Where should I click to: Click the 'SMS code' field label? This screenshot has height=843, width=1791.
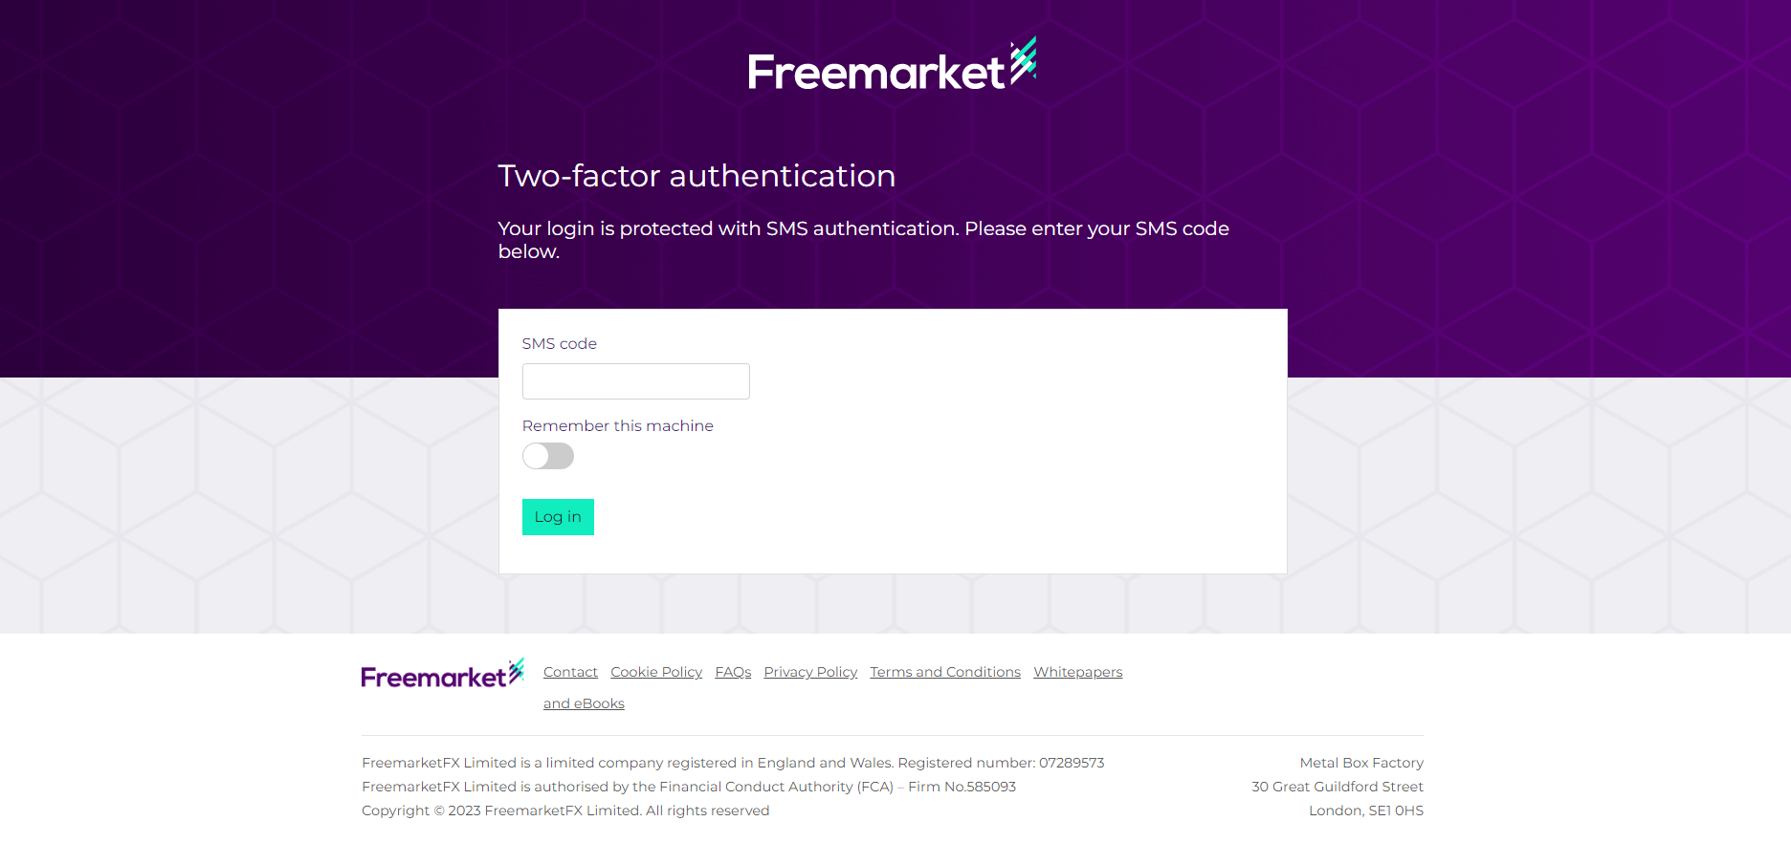(560, 343)
